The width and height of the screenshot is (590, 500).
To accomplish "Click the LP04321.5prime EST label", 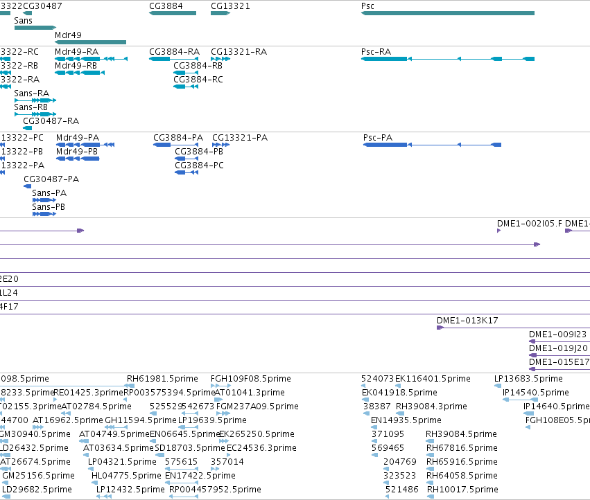I will [122, 462].
